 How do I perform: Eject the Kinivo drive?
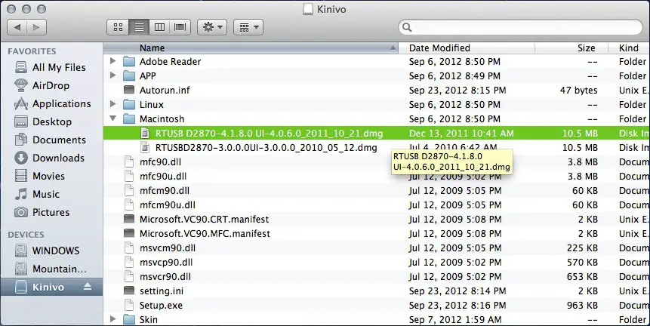[x=88, y=287]
